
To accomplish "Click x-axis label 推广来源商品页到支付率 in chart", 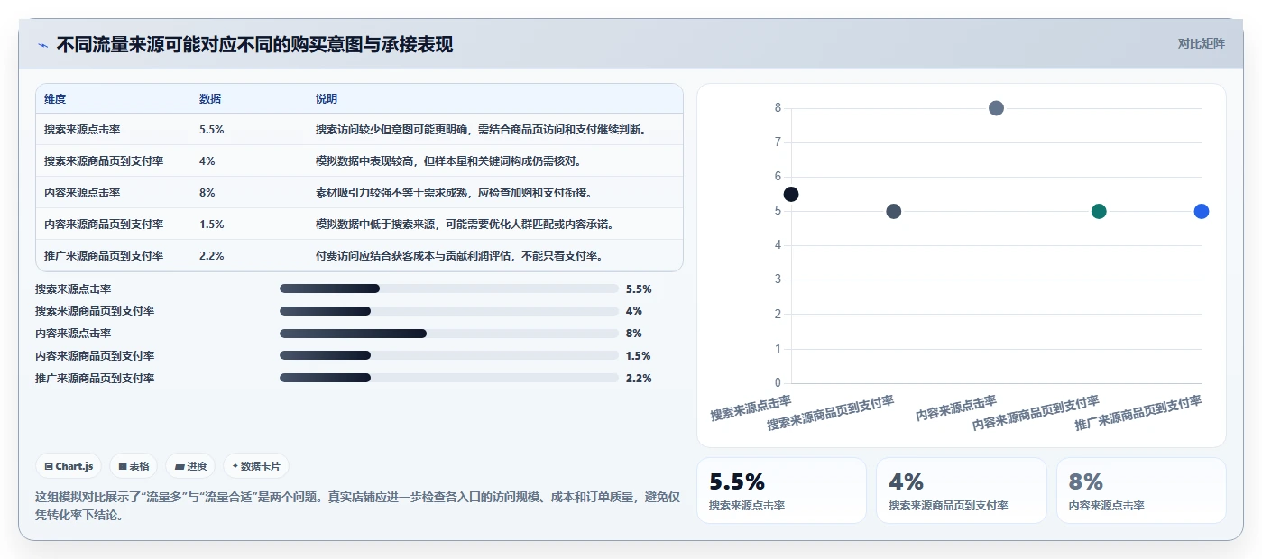I will pyautogui.click(x=1138, y=413).
